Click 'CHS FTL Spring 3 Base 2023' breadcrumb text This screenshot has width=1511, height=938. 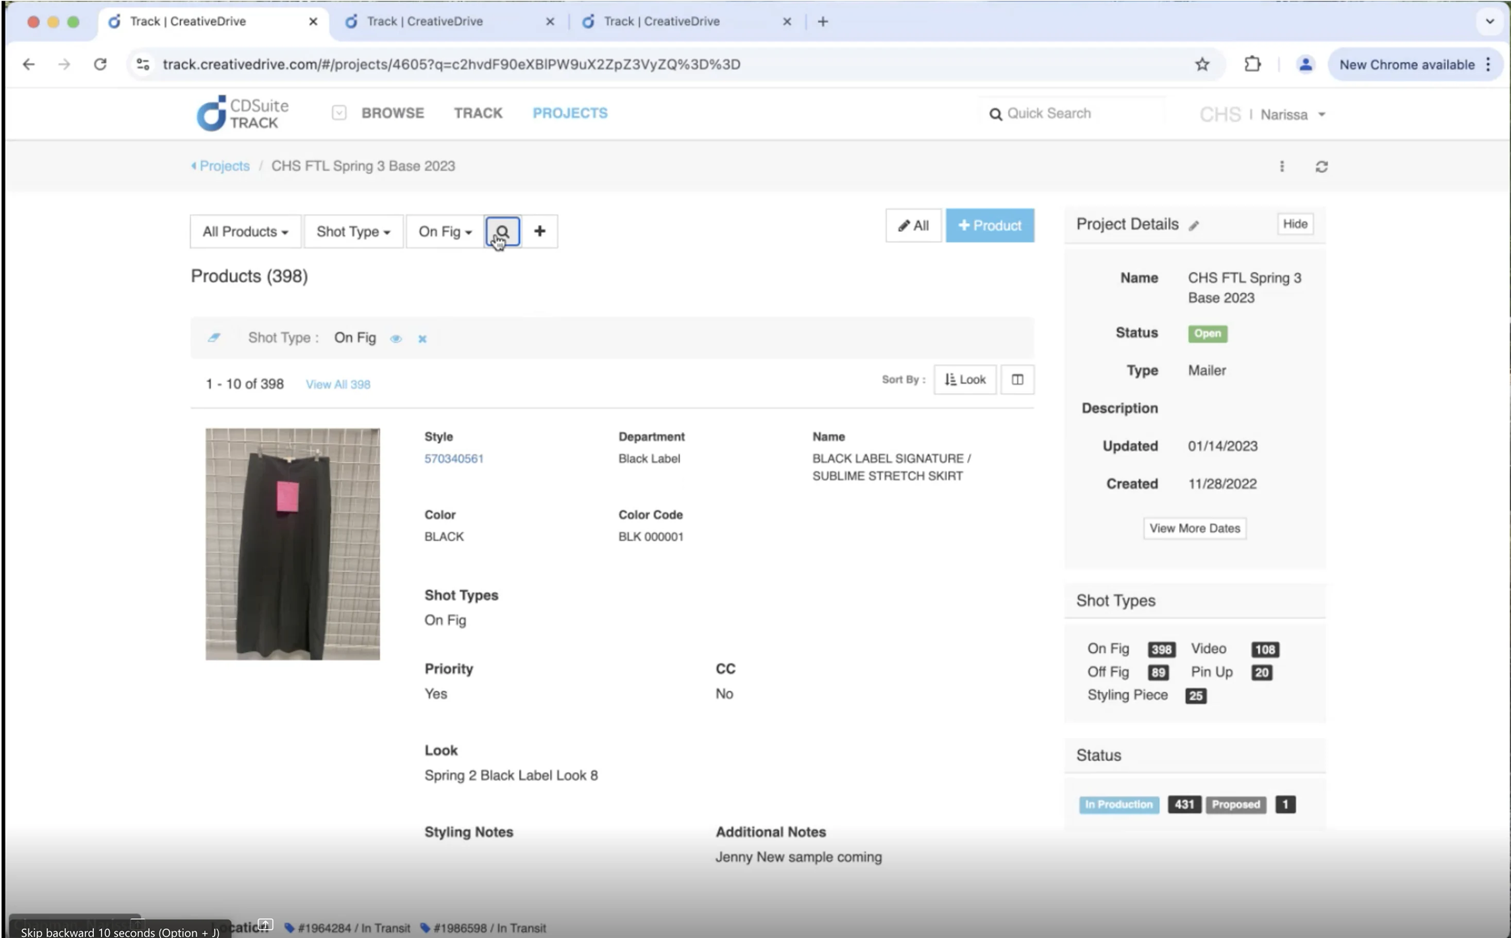coord(363,166)
